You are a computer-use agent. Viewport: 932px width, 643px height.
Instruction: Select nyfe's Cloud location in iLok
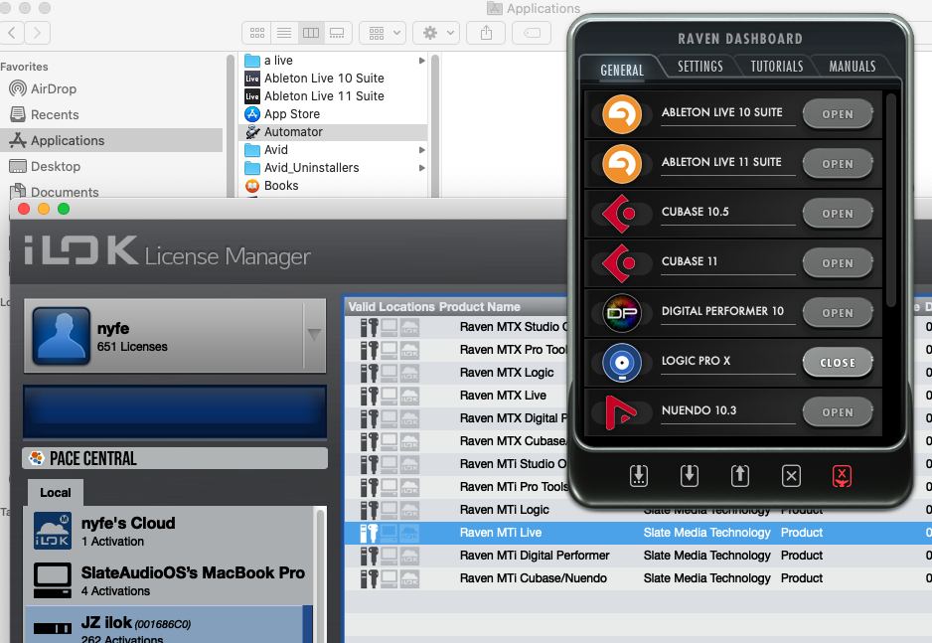[x=127, y=531]
